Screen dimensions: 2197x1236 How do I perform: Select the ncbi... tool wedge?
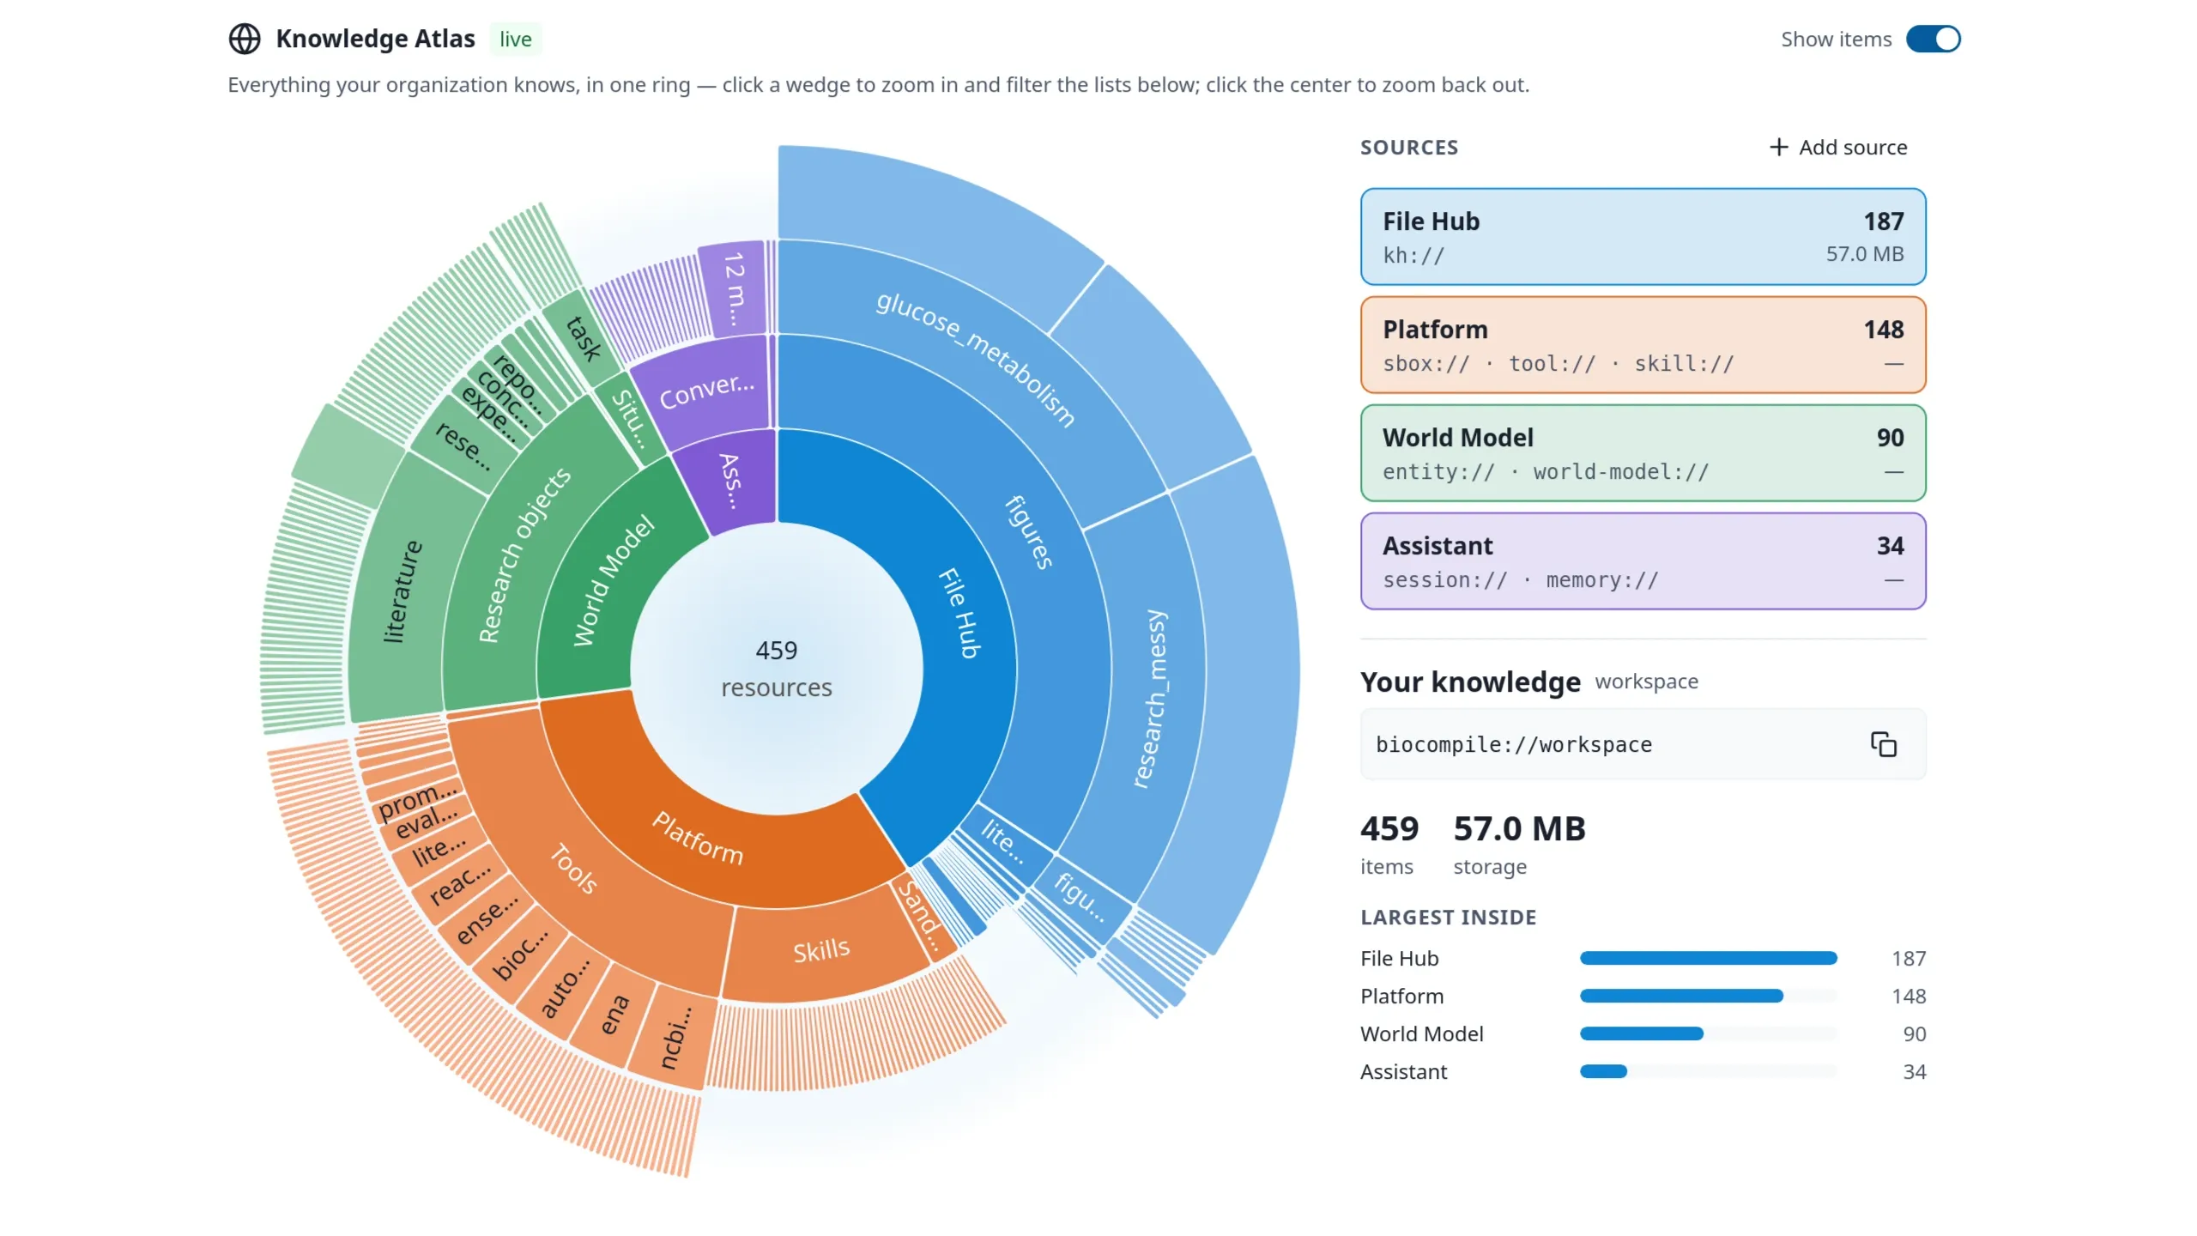click(675, 1037)
